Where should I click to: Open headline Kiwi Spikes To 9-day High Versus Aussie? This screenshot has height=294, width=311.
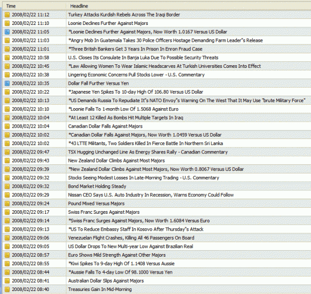coord(121,264)
